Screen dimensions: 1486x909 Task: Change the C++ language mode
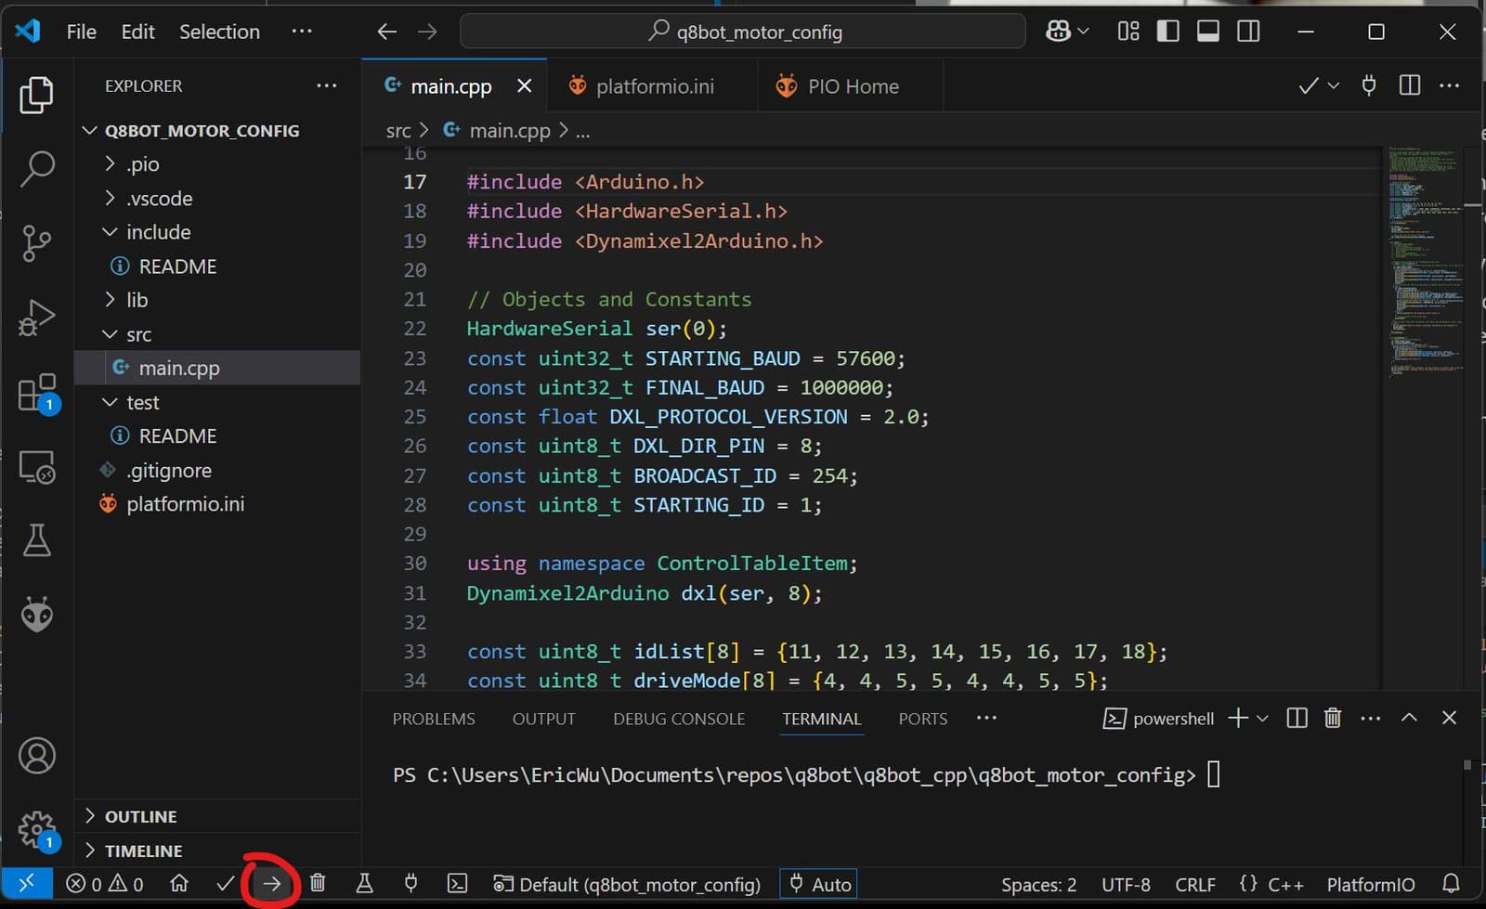(x=1285, y=885)
